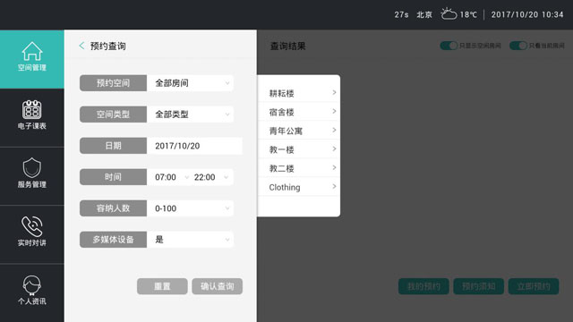
Task: Click the back arrow beside 预约查询
Action: [x=81, y=46]
